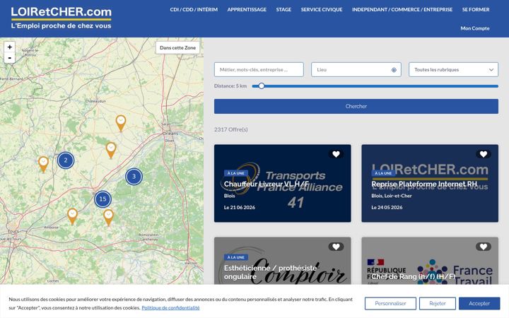Image resolution: width=509 pixels, height=318 pixels.
Task: Reject cookies with Rejeter button
Action: pos(438,303)
